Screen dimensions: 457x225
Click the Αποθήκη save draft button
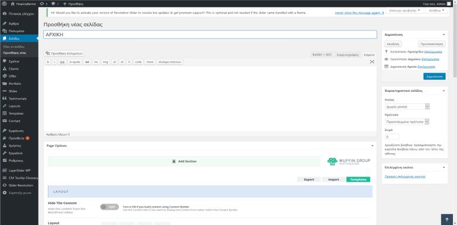(393, 44)
